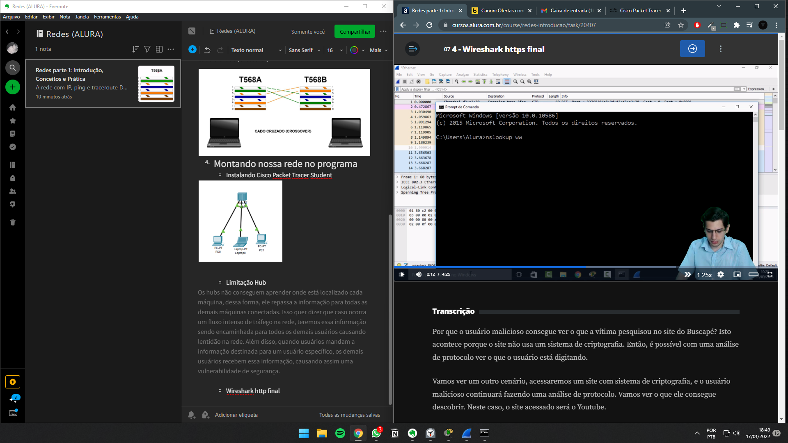Insert content with blue plus icon
The width and height of the screenshot is (788, 443).
[192, 49]
